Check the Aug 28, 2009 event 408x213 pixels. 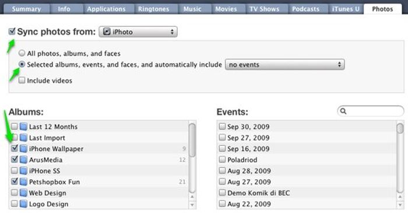(x=222, y=170)
